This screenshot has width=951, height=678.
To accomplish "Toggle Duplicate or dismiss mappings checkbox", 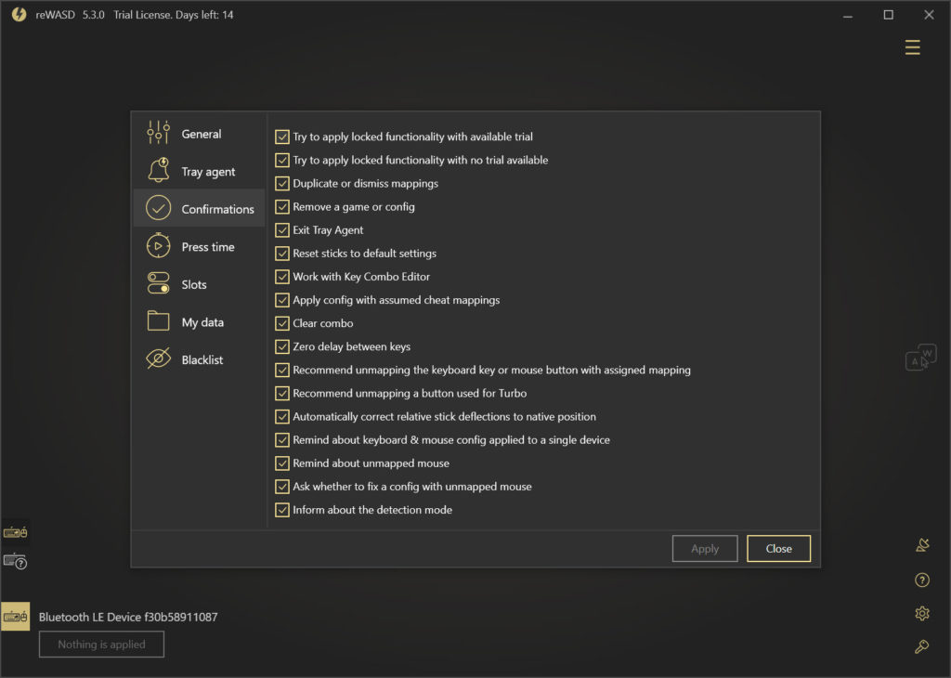I will [x=282, y=184].
